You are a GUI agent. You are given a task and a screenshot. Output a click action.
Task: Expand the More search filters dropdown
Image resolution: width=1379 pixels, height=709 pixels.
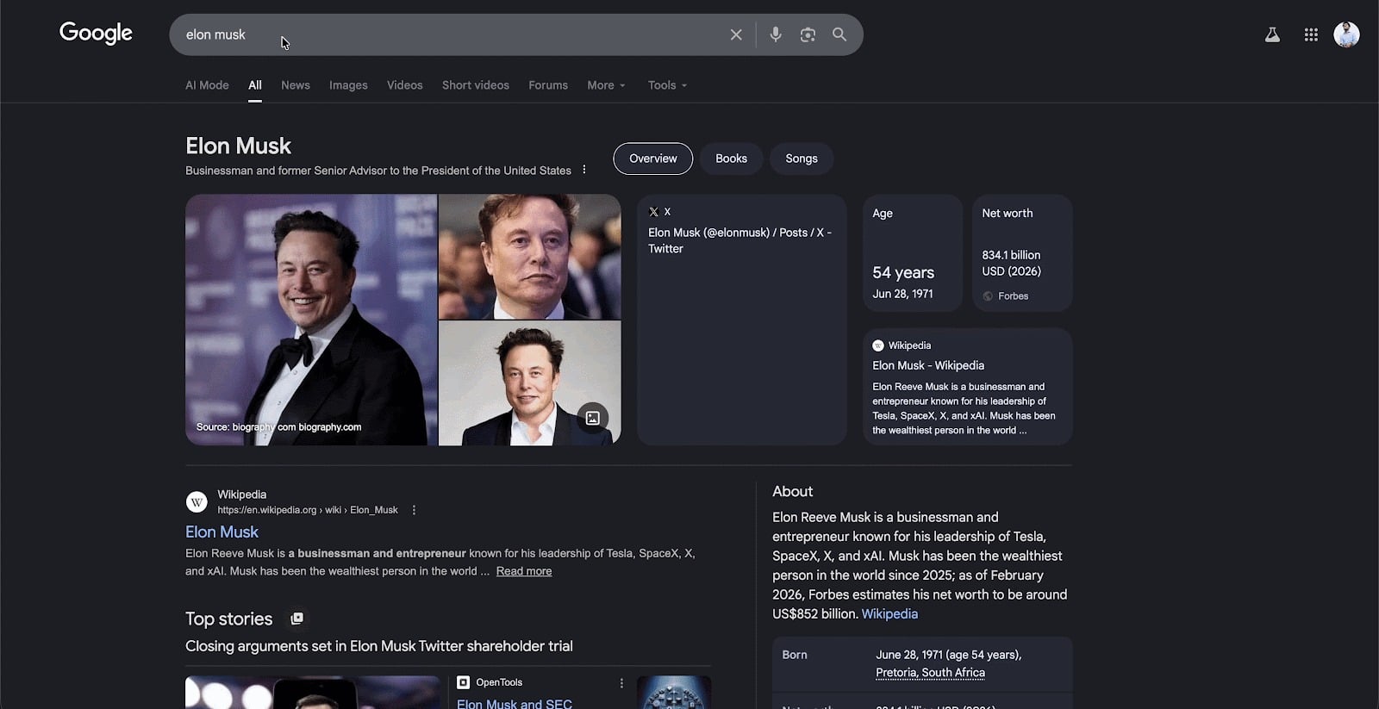coord(606,85)
